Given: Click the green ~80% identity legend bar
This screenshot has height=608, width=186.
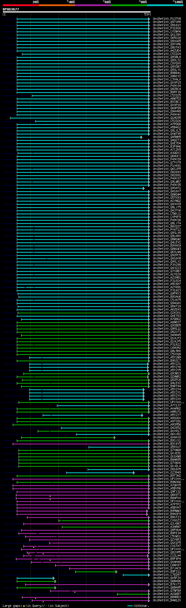Looking at the screenshot, I should [x=129, y=5].
